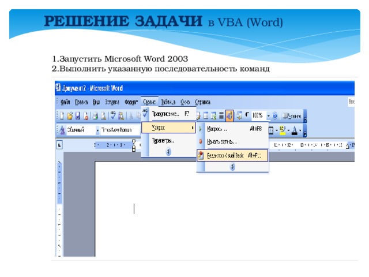Click the highlighted Drawing toolbar icon

(x=229, y=115)
